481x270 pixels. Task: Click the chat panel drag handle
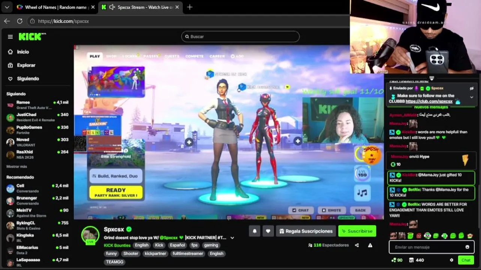click(432, 78)
